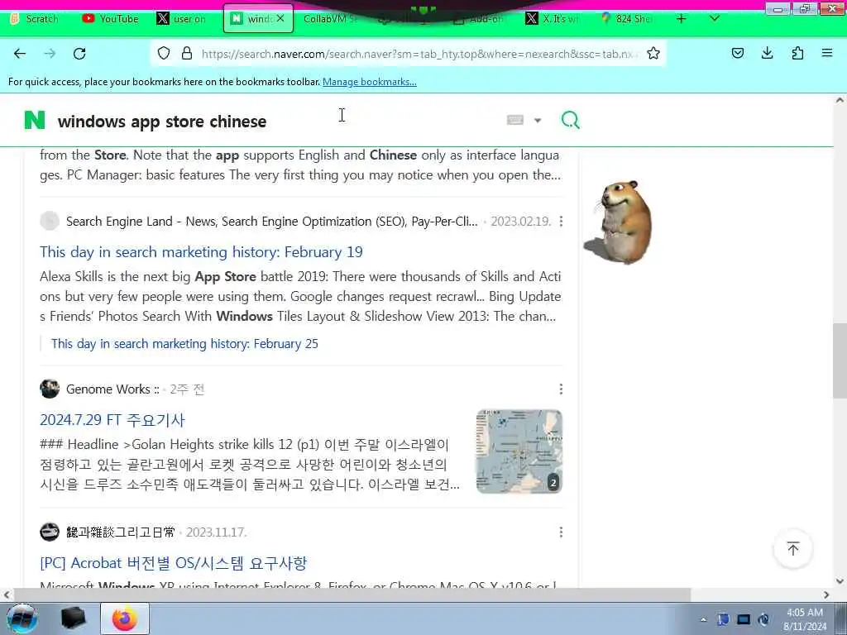Image resolution: width=847 pixels, height=635 pixels.
Task: Expand the search suggestions dropdown arrow
Action: [538, 121]
